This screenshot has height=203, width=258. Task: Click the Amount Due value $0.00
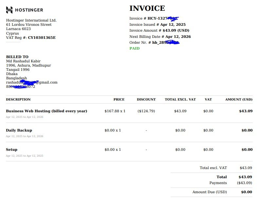point(247,192)
